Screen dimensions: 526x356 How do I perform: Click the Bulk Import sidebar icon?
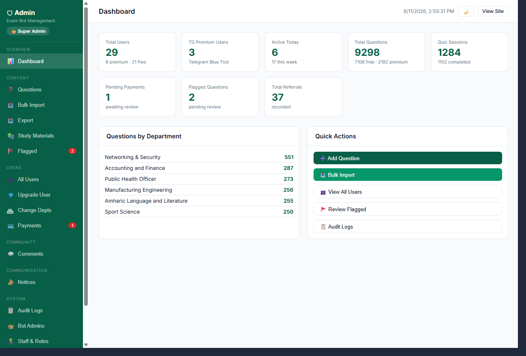click(x=11, y=105)
